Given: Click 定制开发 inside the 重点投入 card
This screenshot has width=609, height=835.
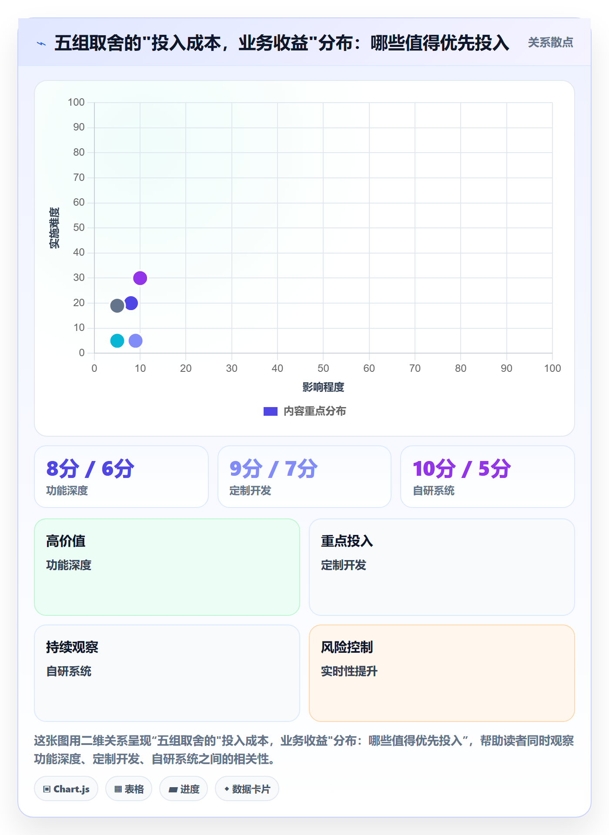Looking at the screenshot, I should (344, 565).
